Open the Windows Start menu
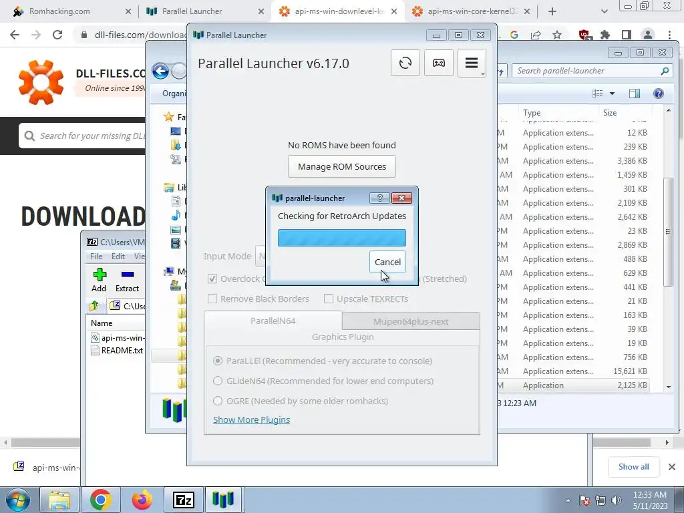Viewport: 684px width, 513px height. [x=17, y=500]
